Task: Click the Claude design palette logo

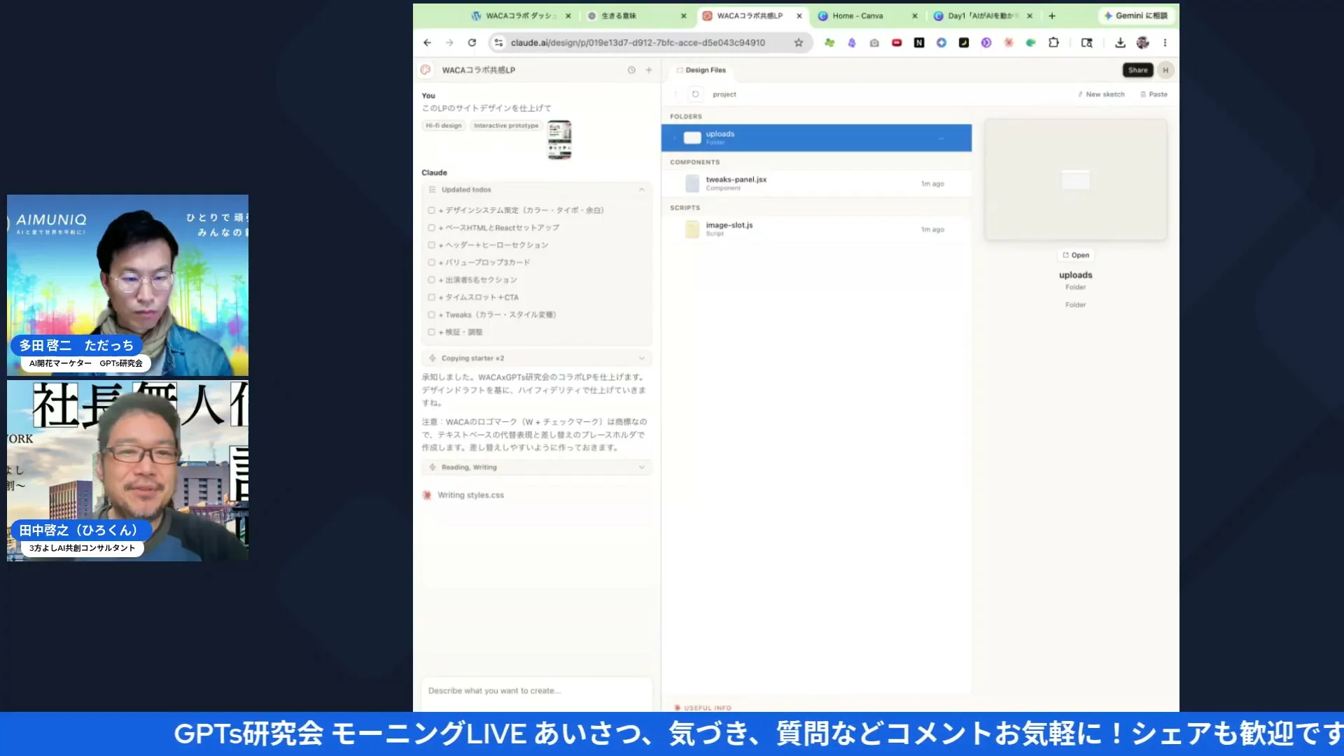Action: 426,70
